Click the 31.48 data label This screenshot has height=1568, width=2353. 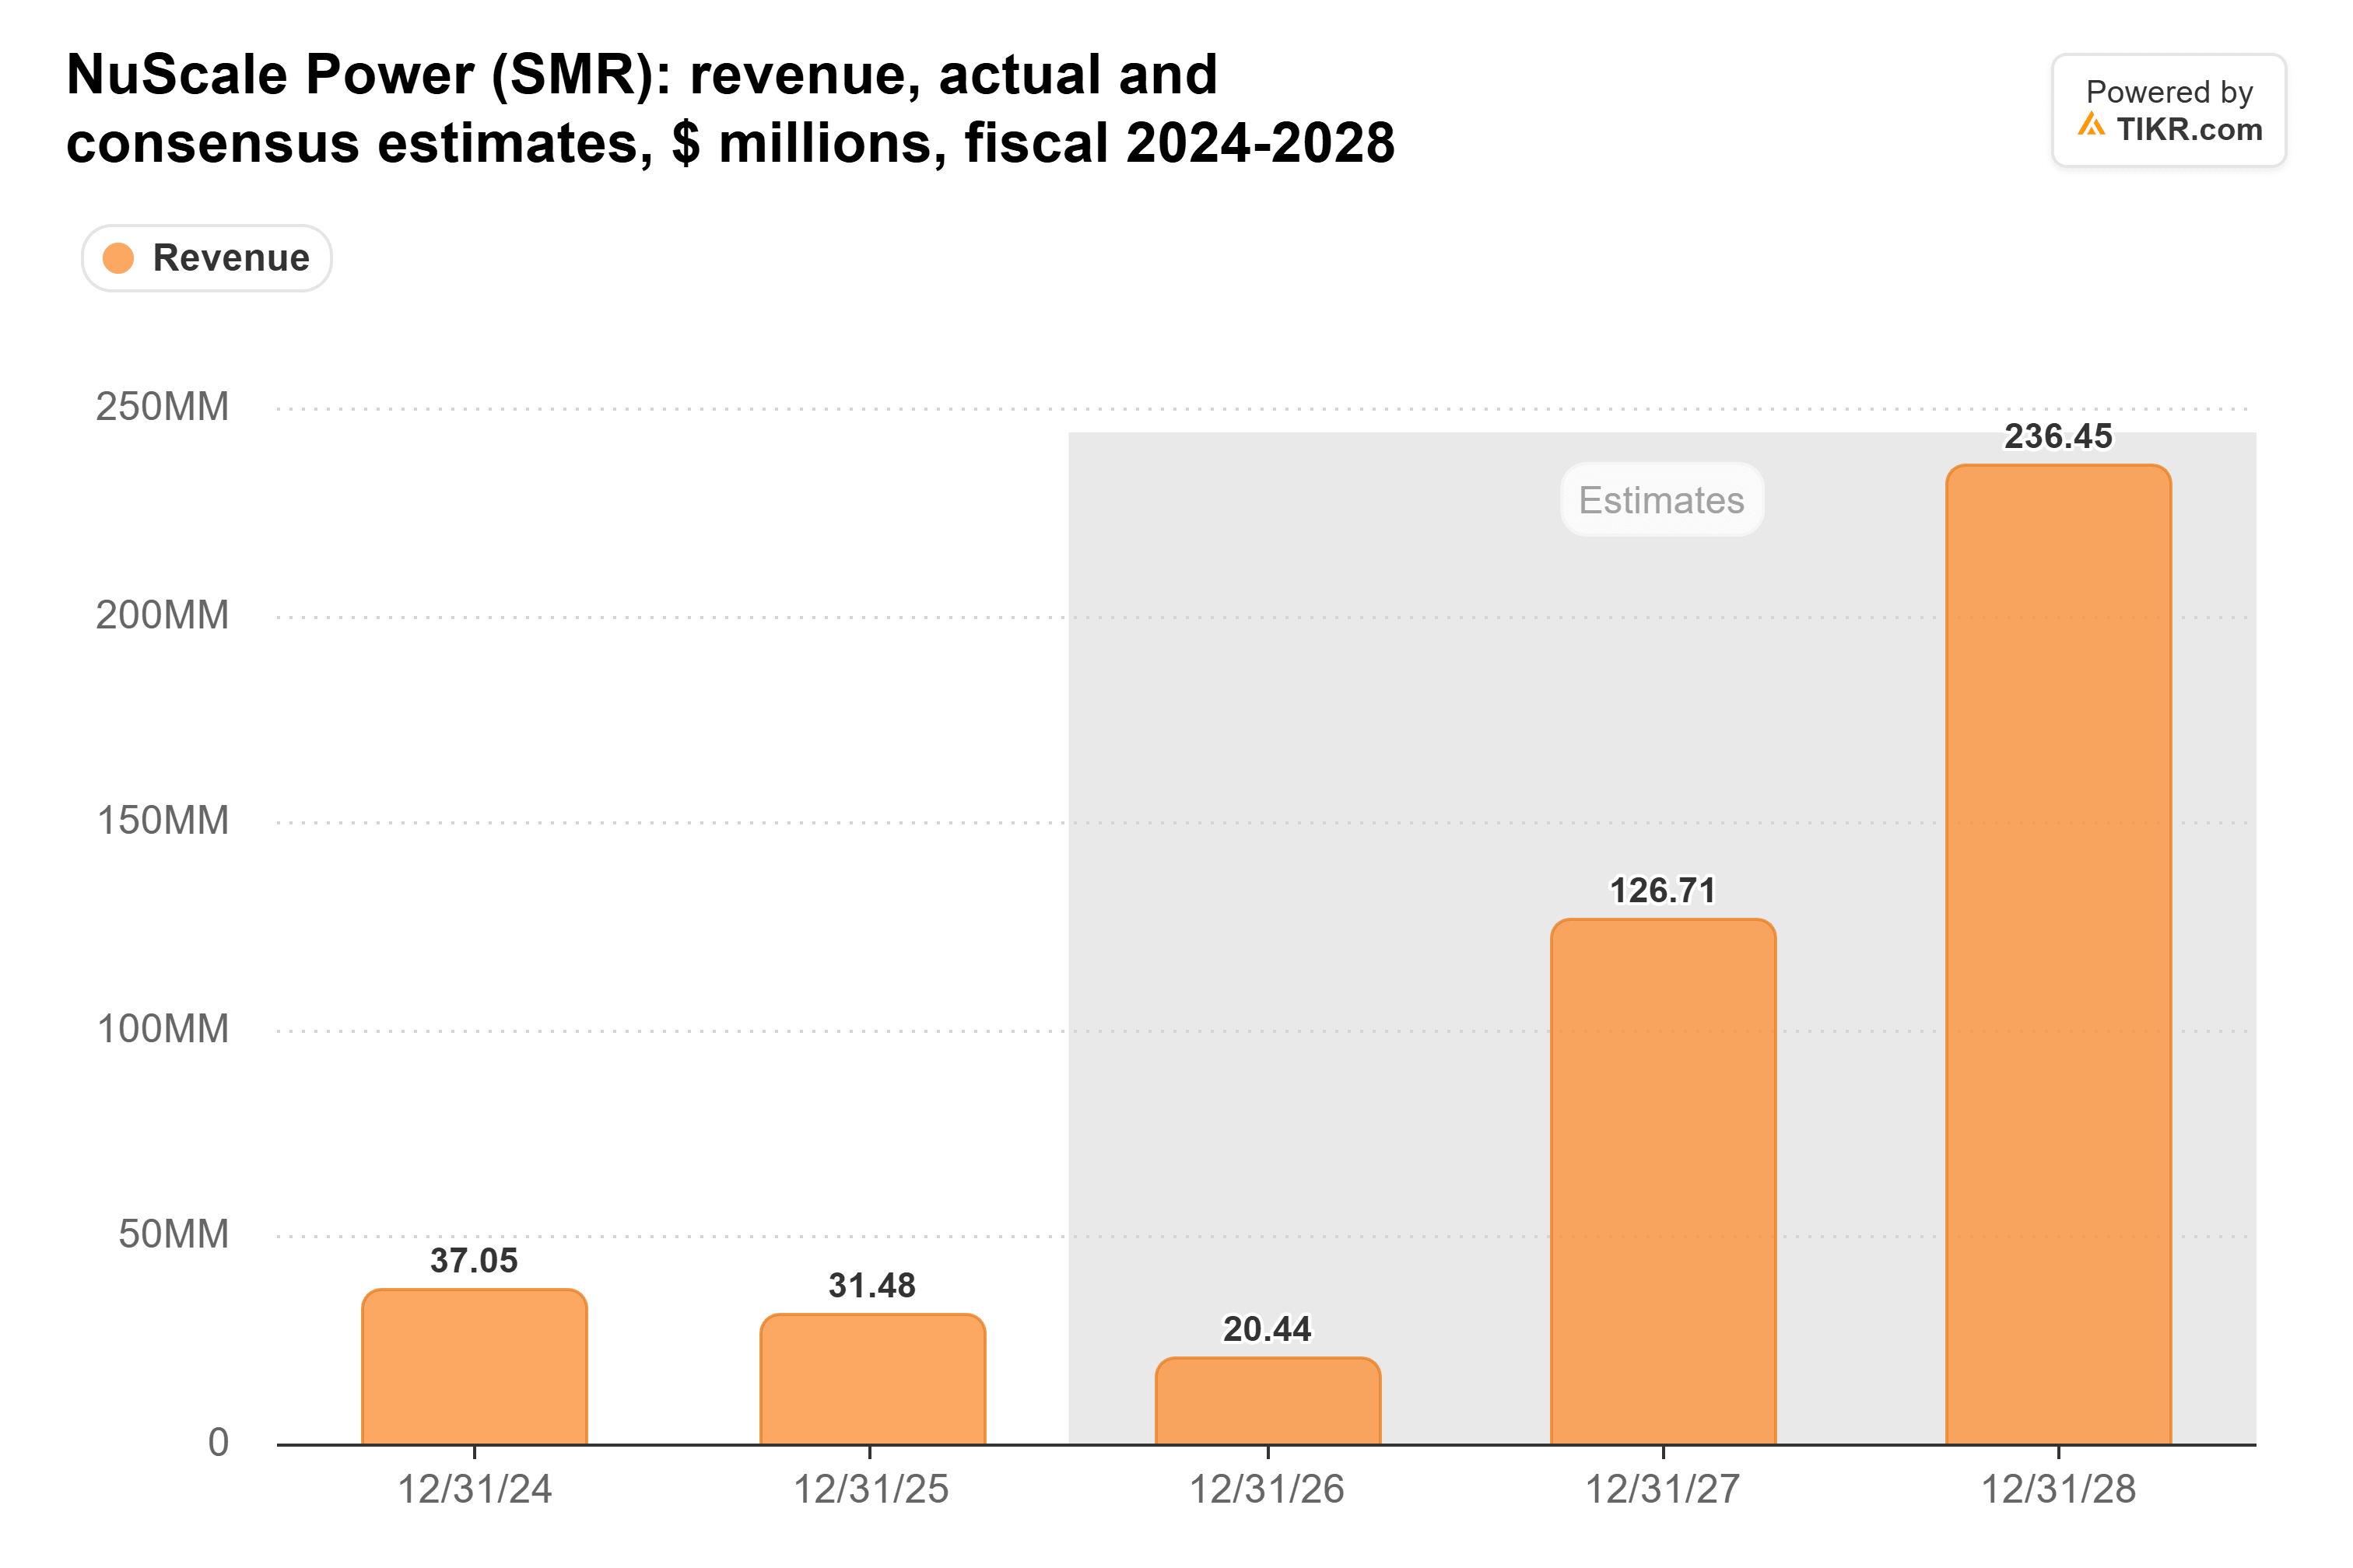coord(872,1285)
